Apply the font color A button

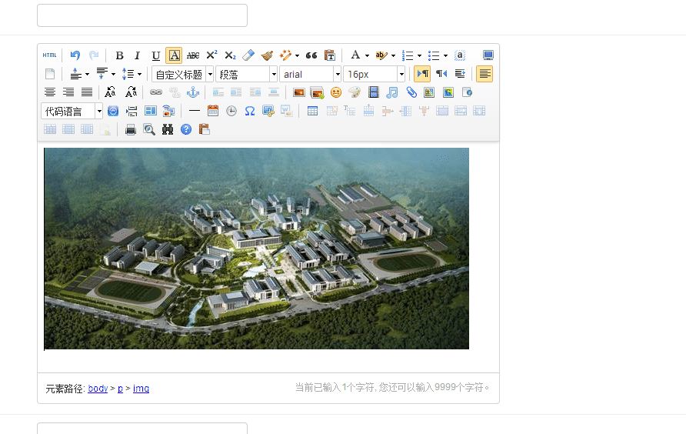point(355,55)
